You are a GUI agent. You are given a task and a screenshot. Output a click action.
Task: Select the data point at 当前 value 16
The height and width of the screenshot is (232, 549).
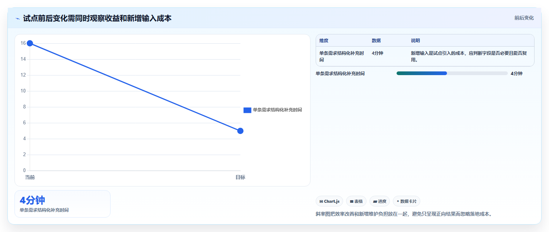coord(30,43)
